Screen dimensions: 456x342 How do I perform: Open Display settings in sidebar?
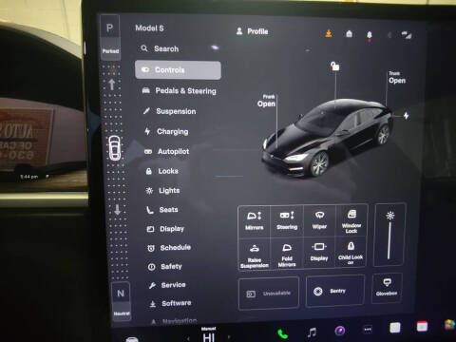click(x=165, y=229)
